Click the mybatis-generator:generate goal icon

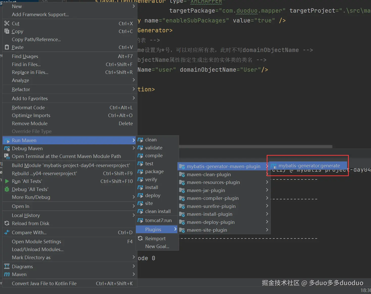click(274, 166)
